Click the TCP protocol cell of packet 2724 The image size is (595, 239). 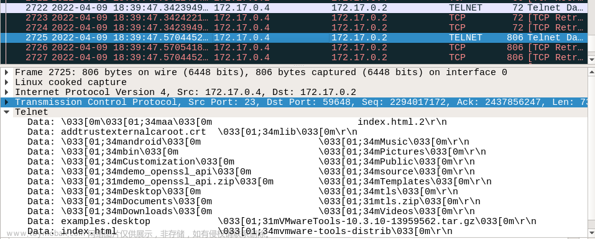click(457, 28)
